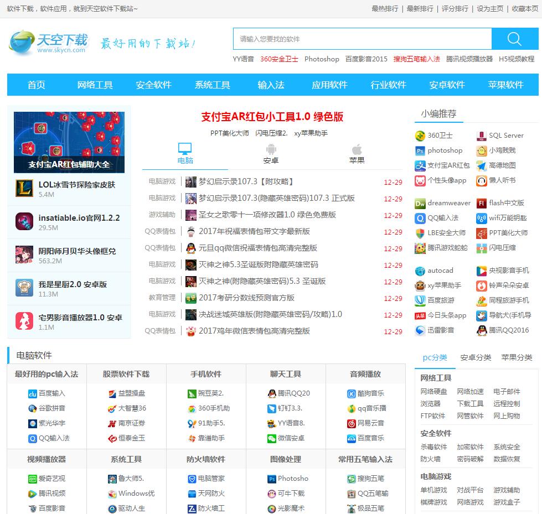The height and width of the screenshot is (514, 542).
Task: Click the autocad icon
Action: (x=420, y=271)
